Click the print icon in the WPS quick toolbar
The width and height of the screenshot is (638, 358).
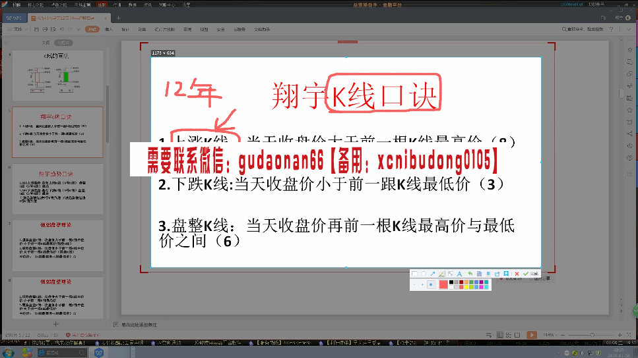pos(45,29)
